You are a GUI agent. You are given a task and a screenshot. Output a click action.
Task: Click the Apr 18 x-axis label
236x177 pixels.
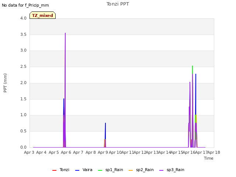pyautogui.click(x=214, y=152)
